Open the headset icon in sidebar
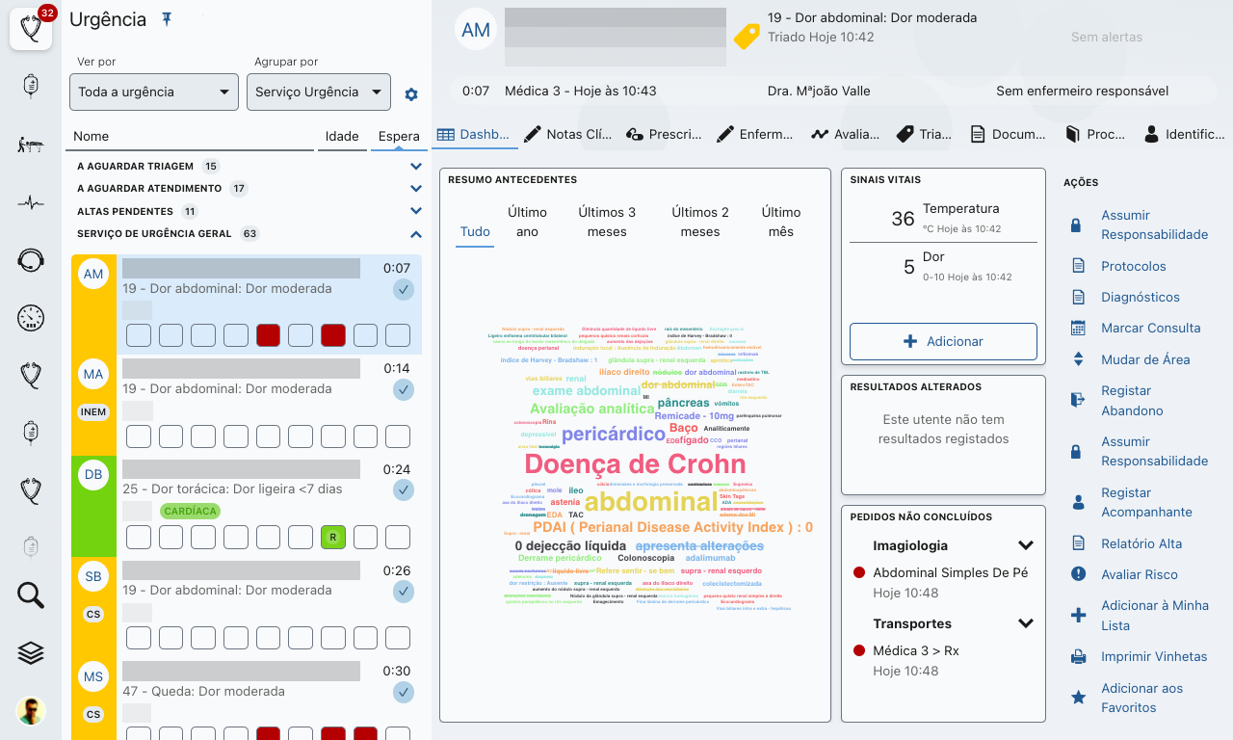1233x740 pixels. (31, 259)
